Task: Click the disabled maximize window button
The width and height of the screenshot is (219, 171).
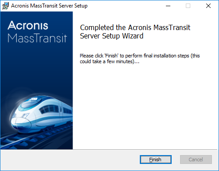Action: 188,6
